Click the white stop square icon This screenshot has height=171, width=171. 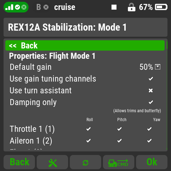114,7
